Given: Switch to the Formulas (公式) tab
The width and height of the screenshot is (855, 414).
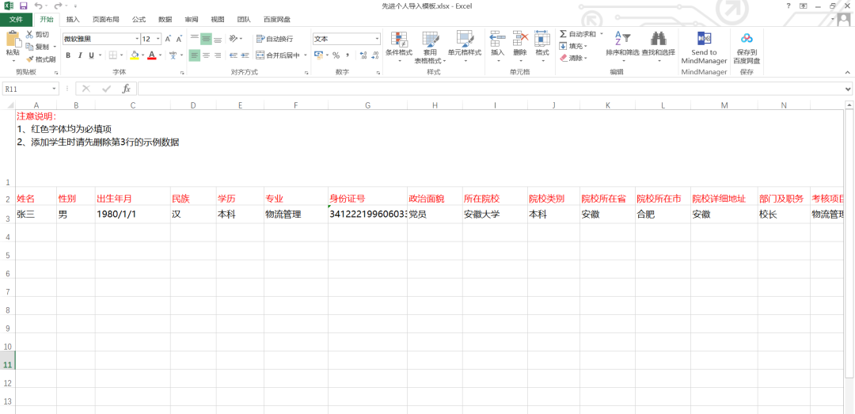Looking at the screenshot, I should pos(139,19).
